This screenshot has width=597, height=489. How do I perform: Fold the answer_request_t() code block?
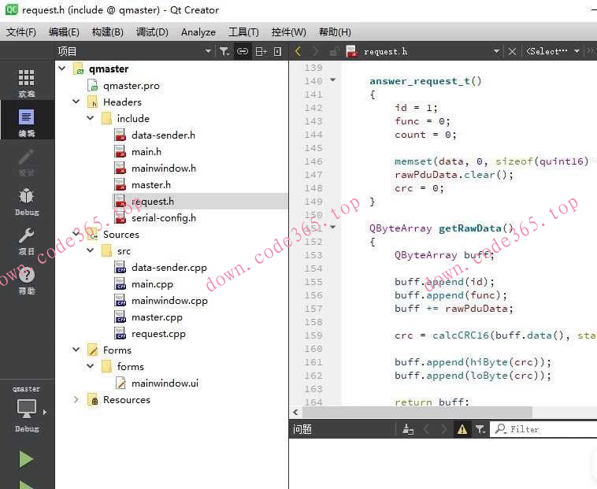[x=333, y=80]
